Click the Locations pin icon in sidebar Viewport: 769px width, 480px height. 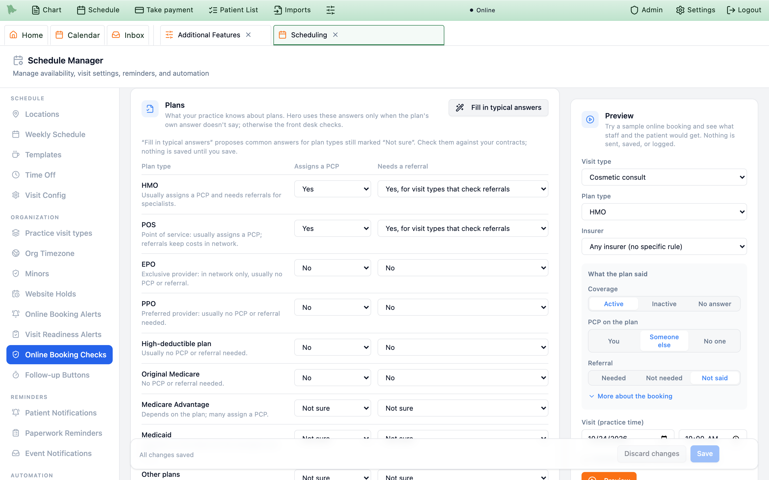click(15, 114)
